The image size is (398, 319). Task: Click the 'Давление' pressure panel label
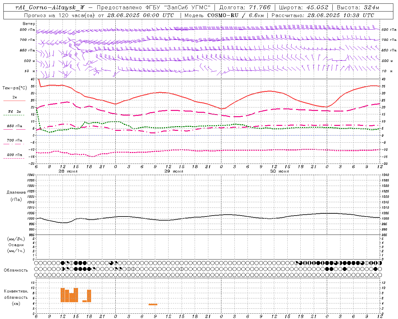(16, 193)
